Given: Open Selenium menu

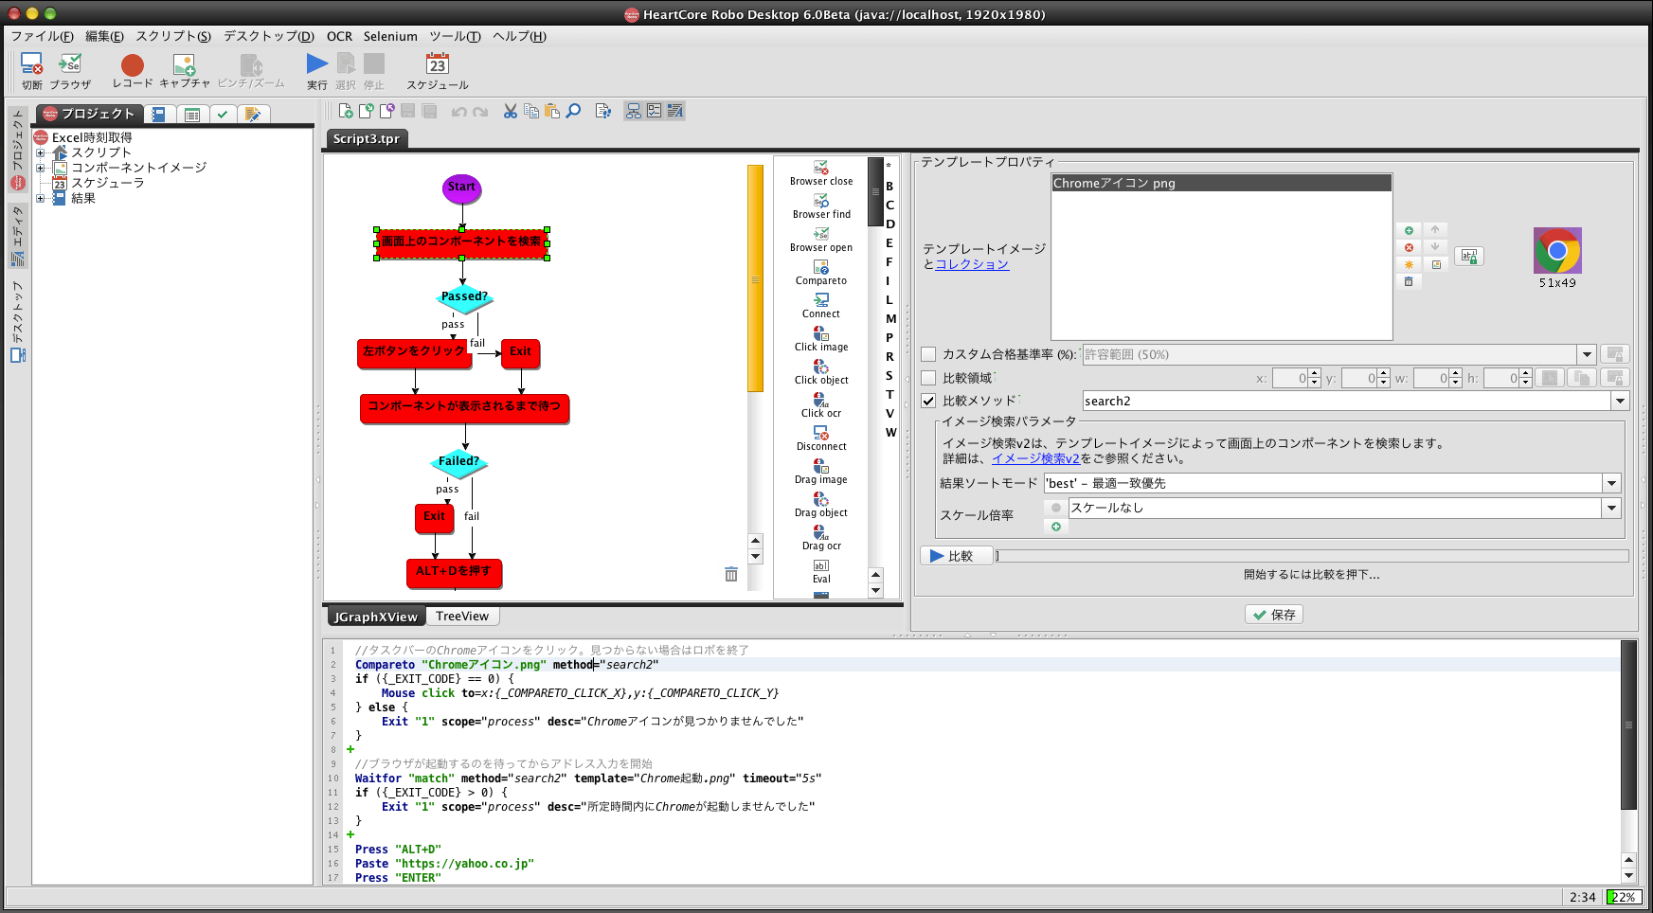Looking at the screenshot, I should 390,36.
